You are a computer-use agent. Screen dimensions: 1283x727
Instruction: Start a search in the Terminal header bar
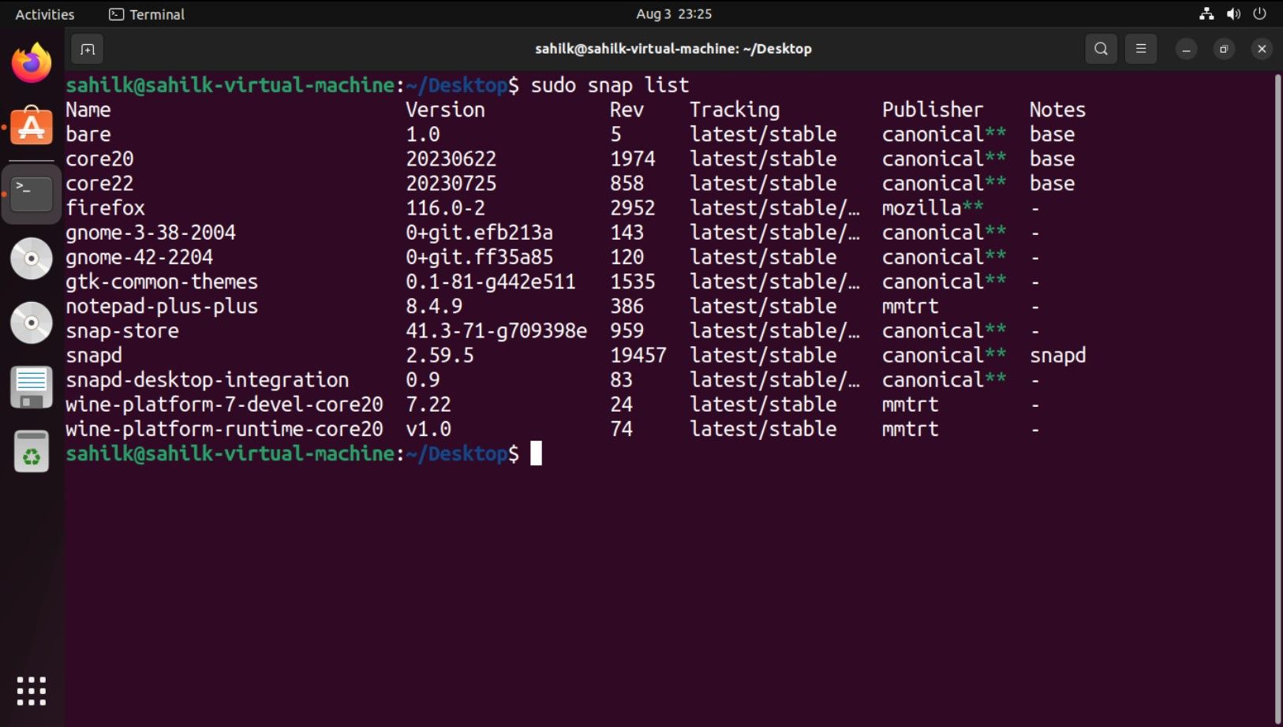[x=1100, y=48]
